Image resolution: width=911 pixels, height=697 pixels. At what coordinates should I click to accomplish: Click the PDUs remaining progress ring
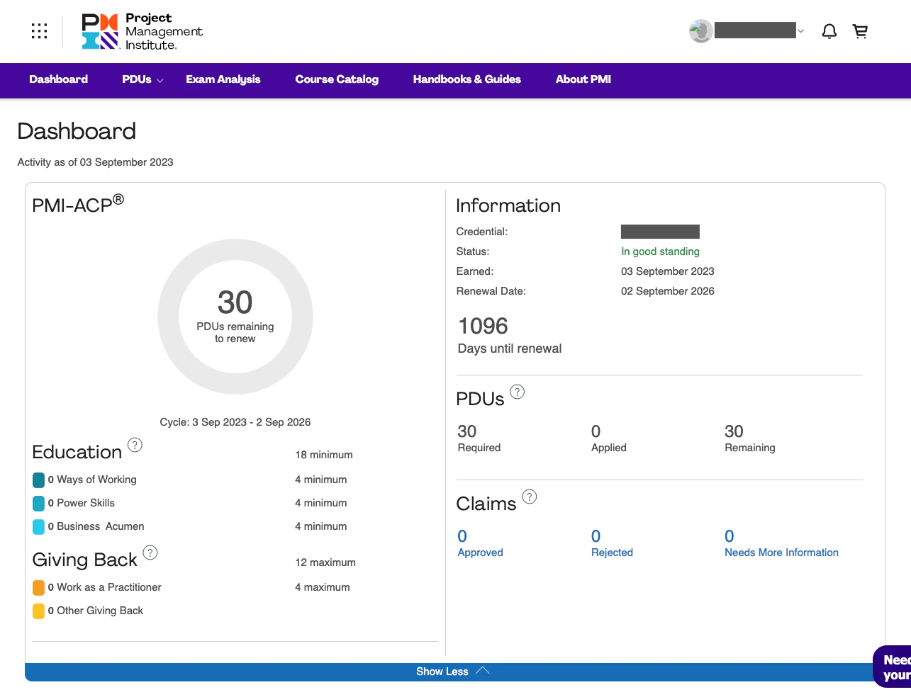click(235, 317)
